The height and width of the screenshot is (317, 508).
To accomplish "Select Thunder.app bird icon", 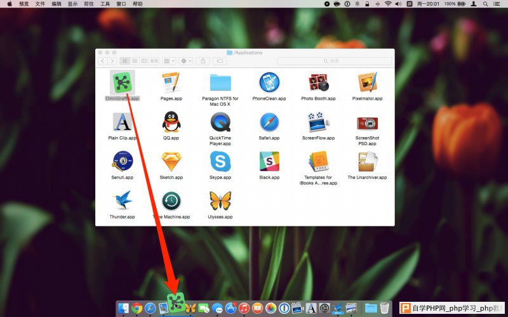I will click(x=122, y=200).
